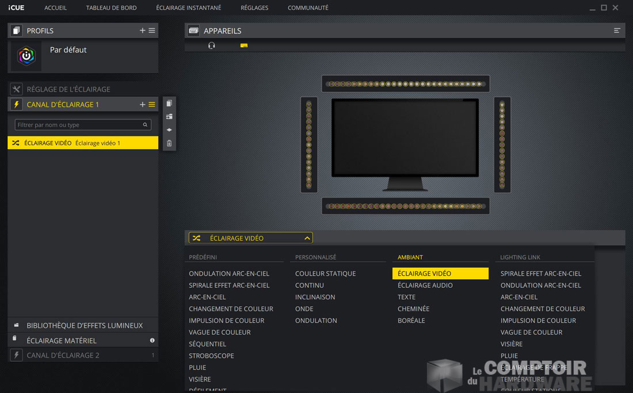Click the copy icon in the side toolbar
Viewport: 633px width, 393px height.
[x=169, y=104]
